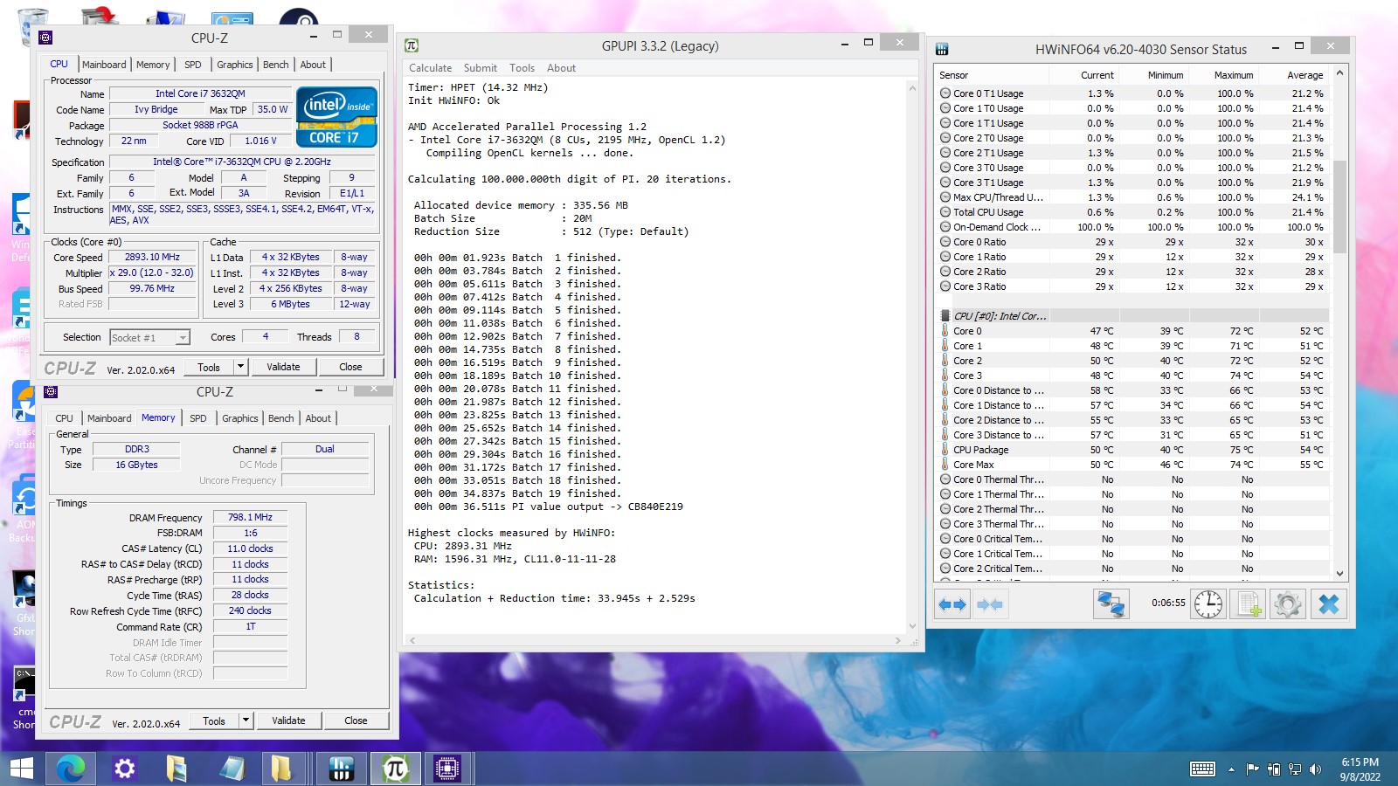The width and height of the screenshot is (1398, 786).
Task: Click HWiNFO clock reset timer icon
Action: (x=1208, y=604)
